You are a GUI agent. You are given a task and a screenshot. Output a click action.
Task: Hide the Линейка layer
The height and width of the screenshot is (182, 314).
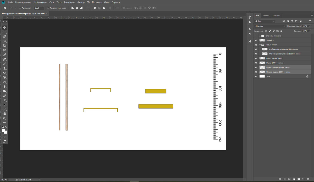click(x=256, y=40)
